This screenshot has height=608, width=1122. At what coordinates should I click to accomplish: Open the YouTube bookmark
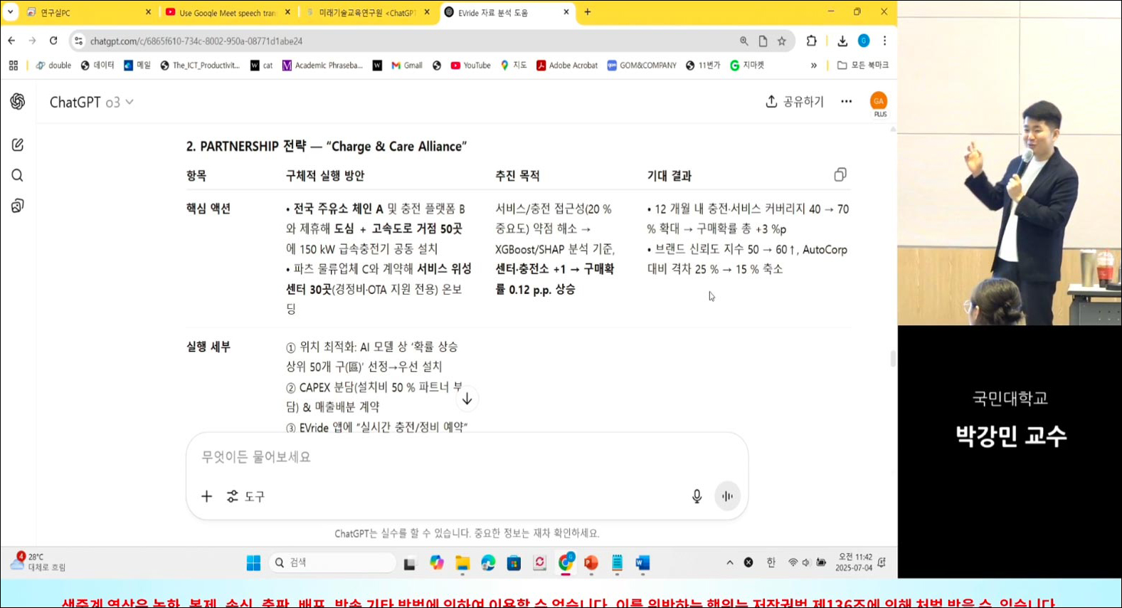pyautogui.click(x=470, y=65)
